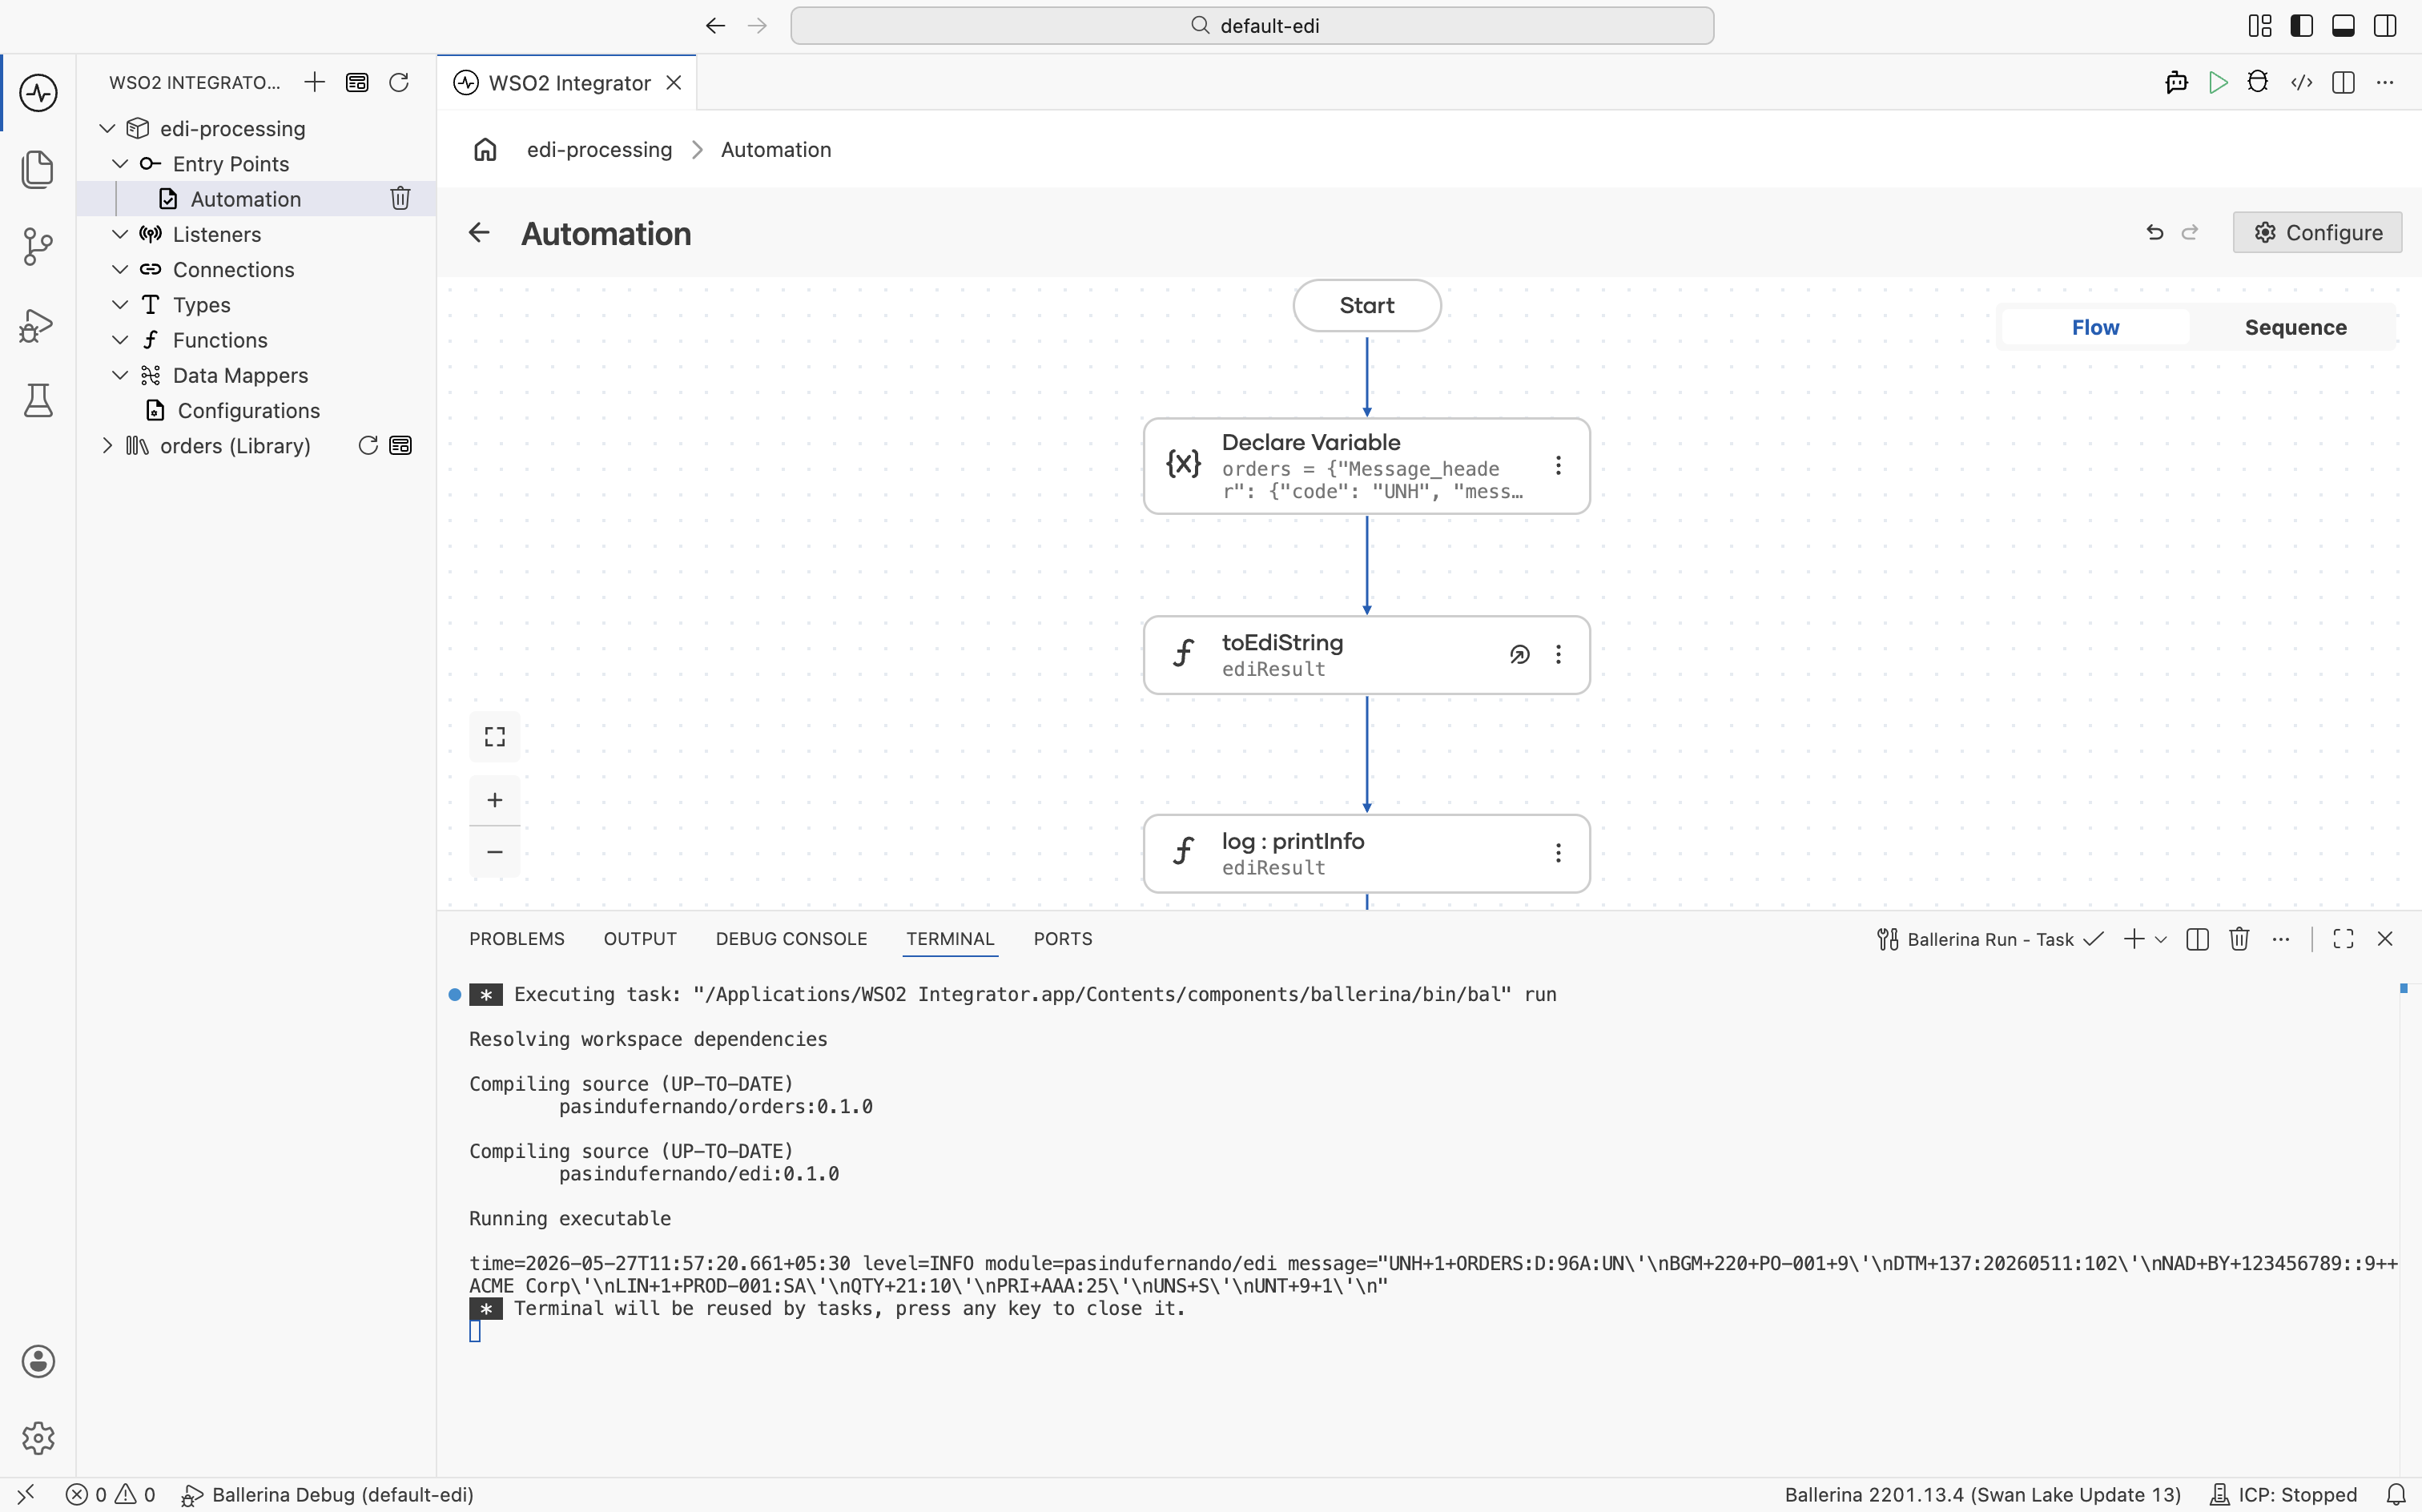Switch diagram to Sequence view

point(2295,327)
